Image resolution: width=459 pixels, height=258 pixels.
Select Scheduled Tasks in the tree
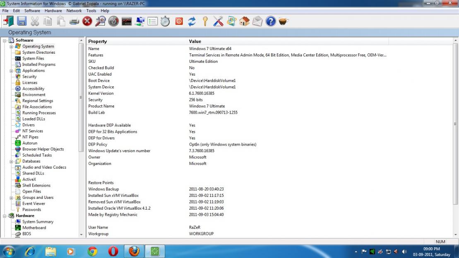click(37, 155)
